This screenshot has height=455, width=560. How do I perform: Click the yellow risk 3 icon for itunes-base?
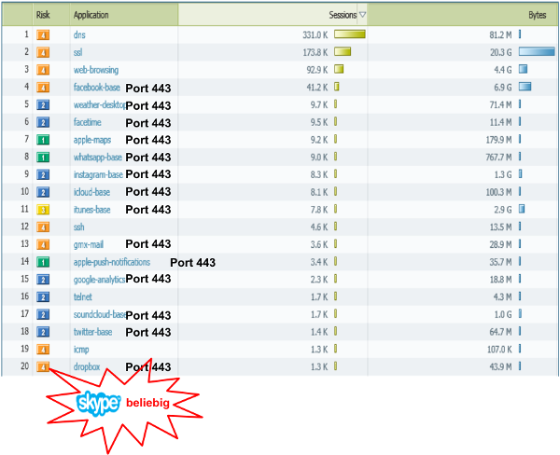[42, 210]
